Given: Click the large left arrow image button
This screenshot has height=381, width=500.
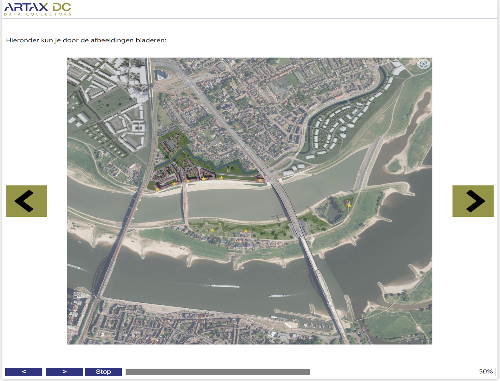Looking at the screenshot, I should pyautogui.click(x=27, y=201).
